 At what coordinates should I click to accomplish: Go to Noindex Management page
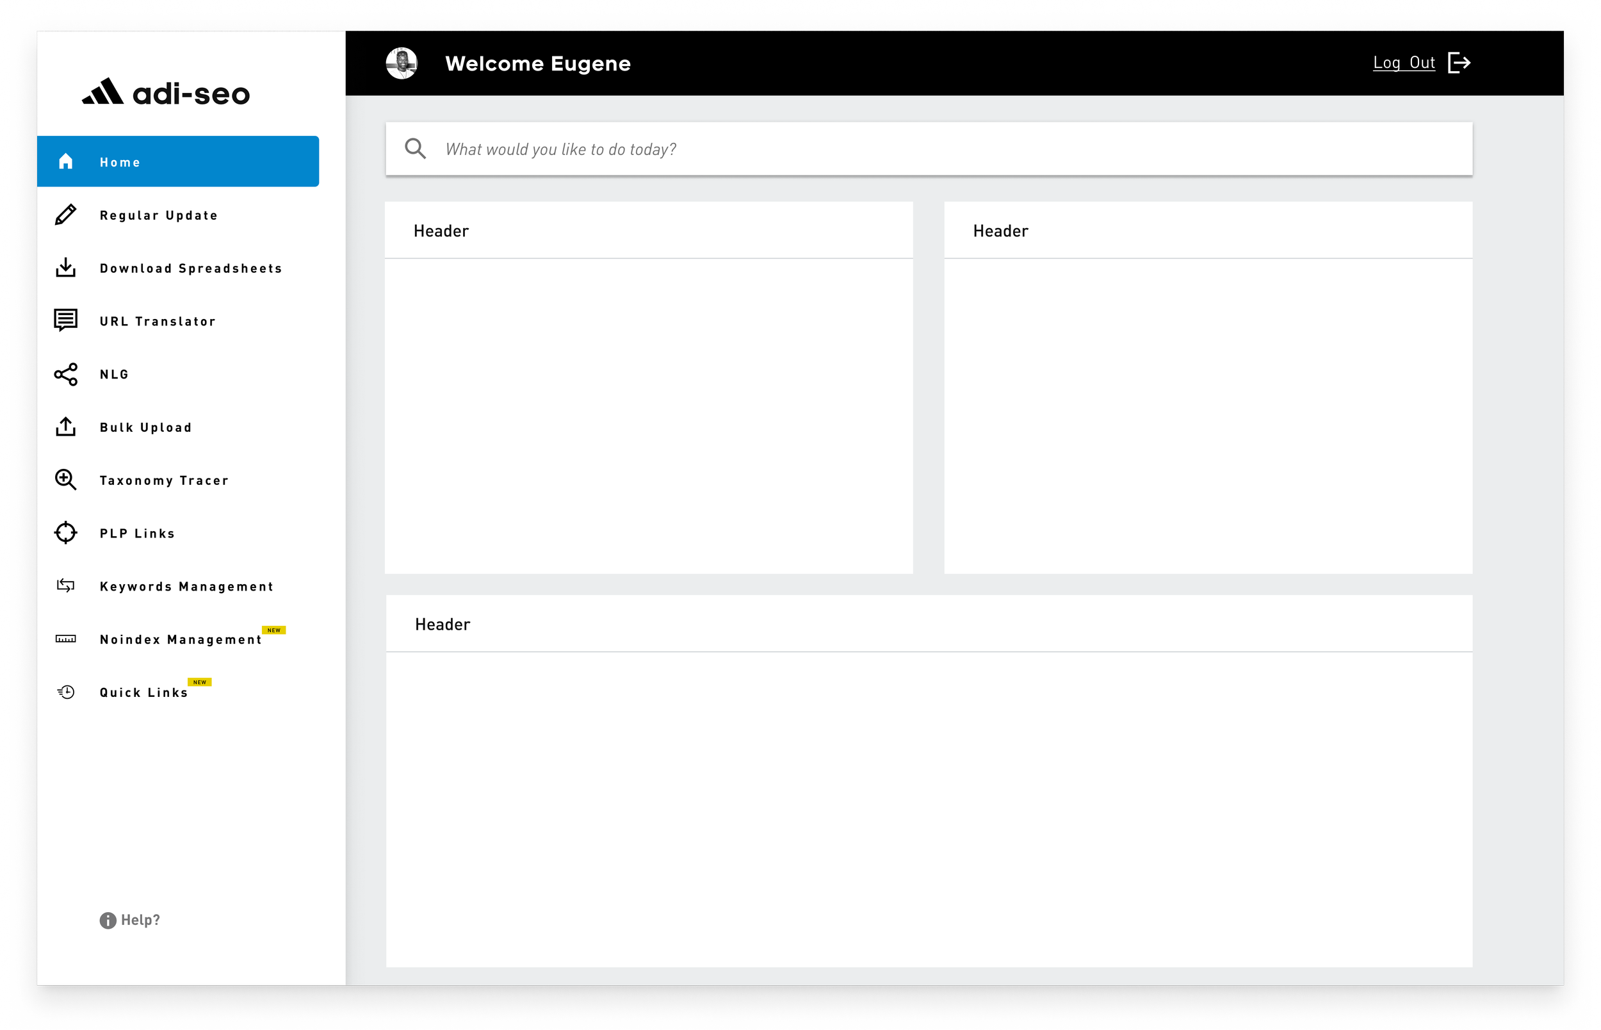[x=181, y=639]
